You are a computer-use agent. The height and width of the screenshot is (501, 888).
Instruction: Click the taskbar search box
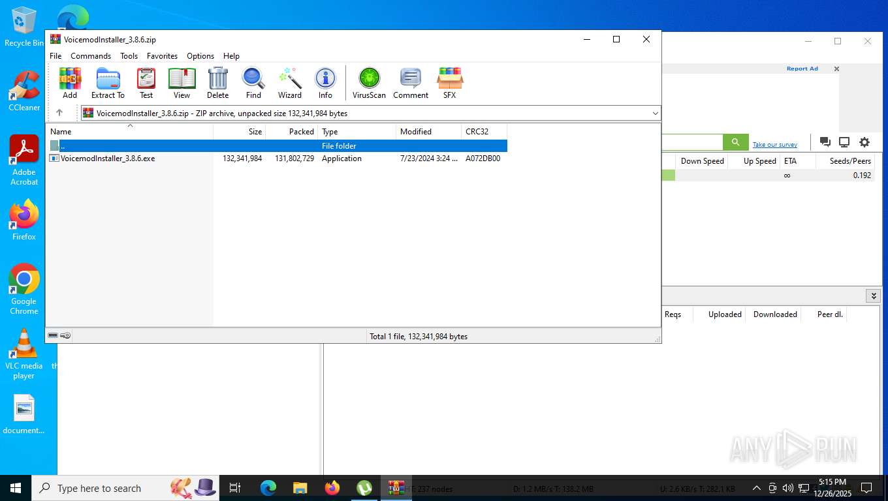[x=126, y=488]
